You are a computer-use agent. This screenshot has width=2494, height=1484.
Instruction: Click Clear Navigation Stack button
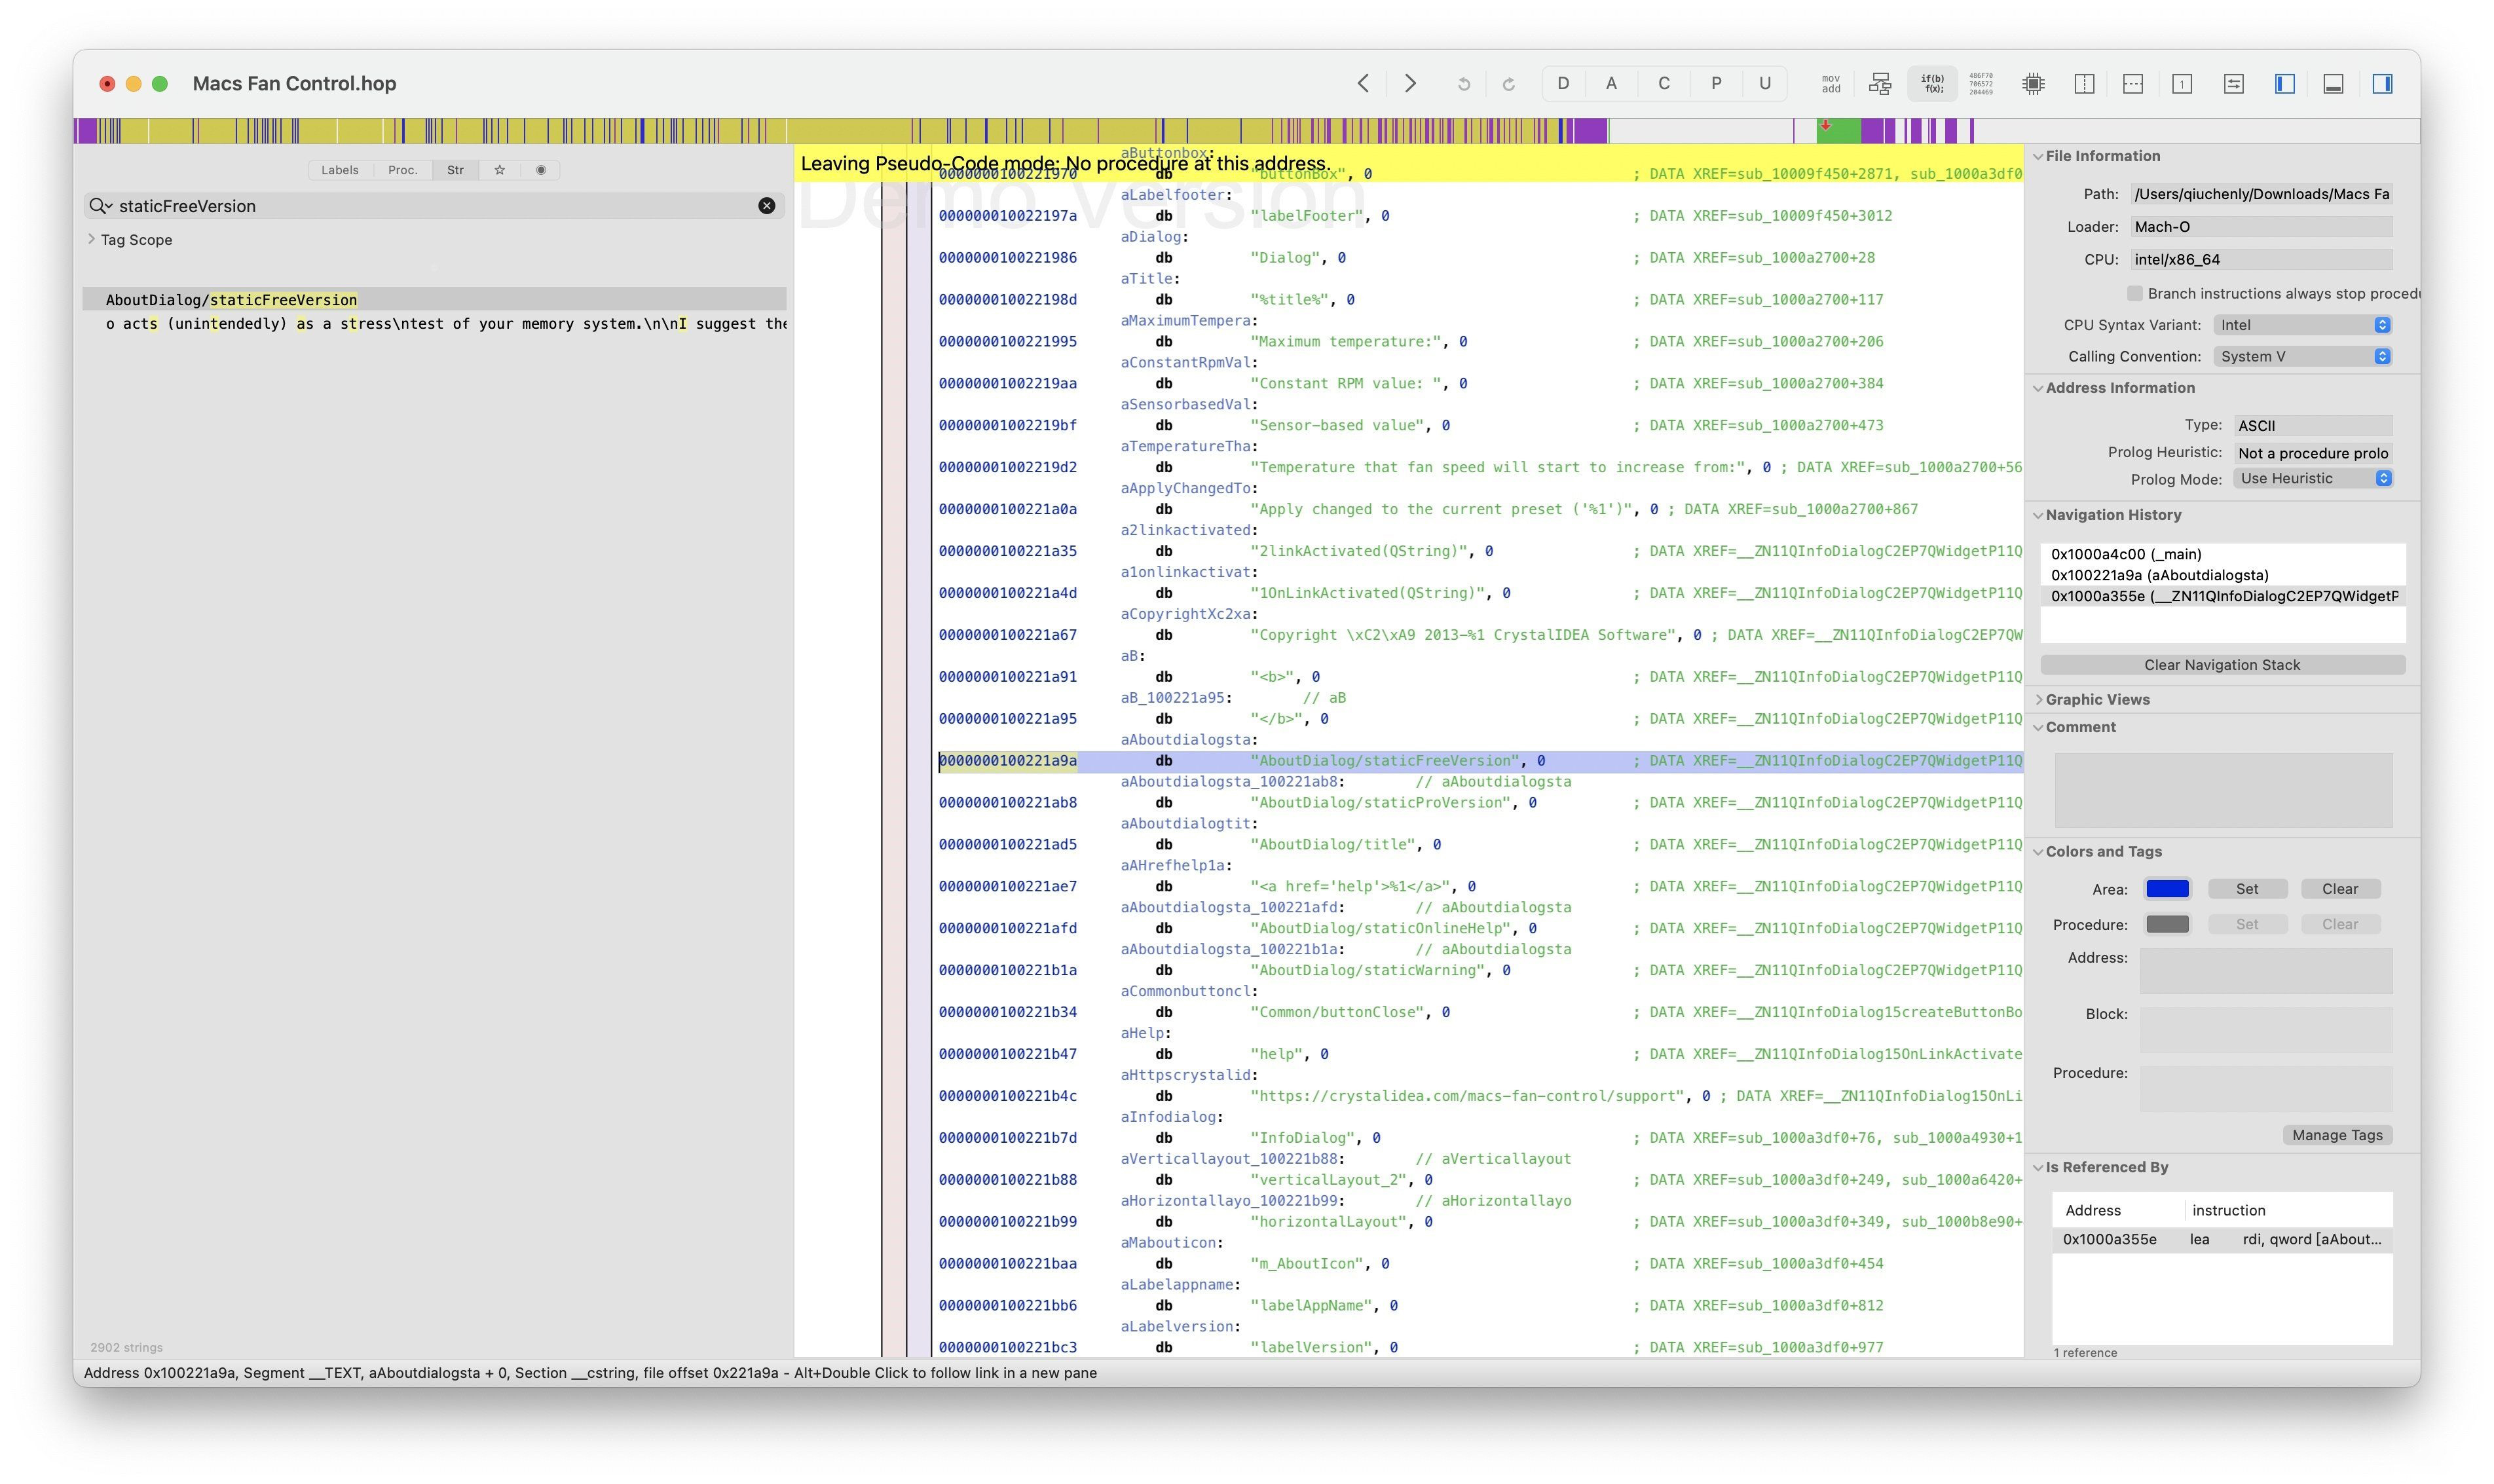coord(2222,665)
